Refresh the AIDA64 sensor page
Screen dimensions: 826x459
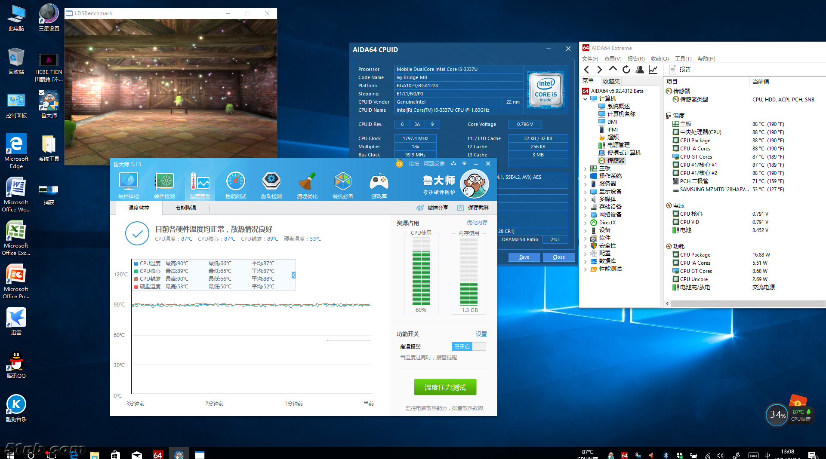pyautogui.click(x=626, y=69)
